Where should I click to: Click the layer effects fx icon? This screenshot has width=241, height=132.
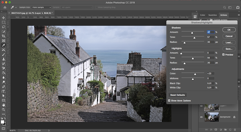point(211,130)
